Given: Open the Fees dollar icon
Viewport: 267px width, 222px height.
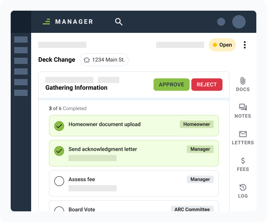Looking at the screenshot, I should click(243, 161).
